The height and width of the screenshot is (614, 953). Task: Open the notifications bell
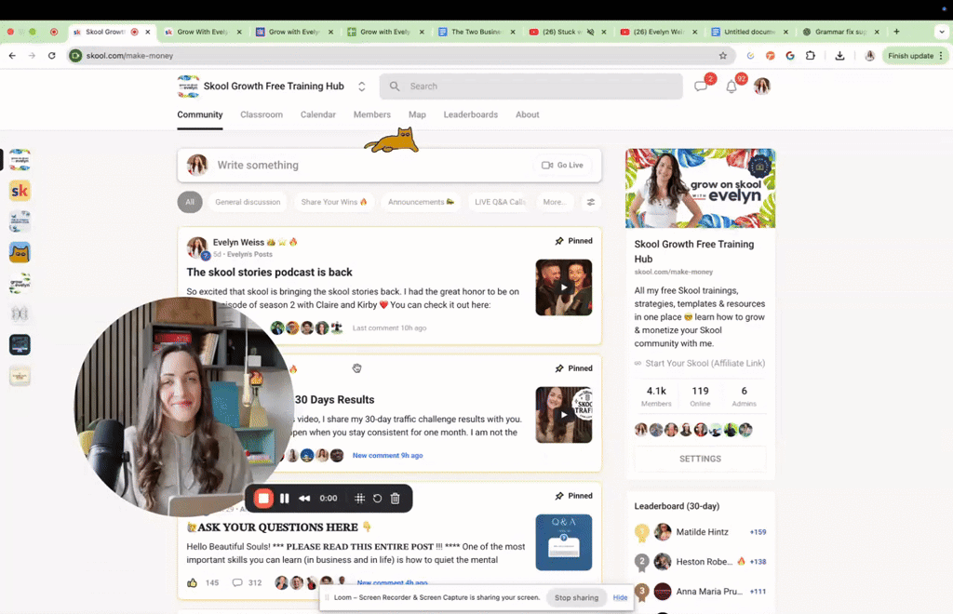point(732,87)
